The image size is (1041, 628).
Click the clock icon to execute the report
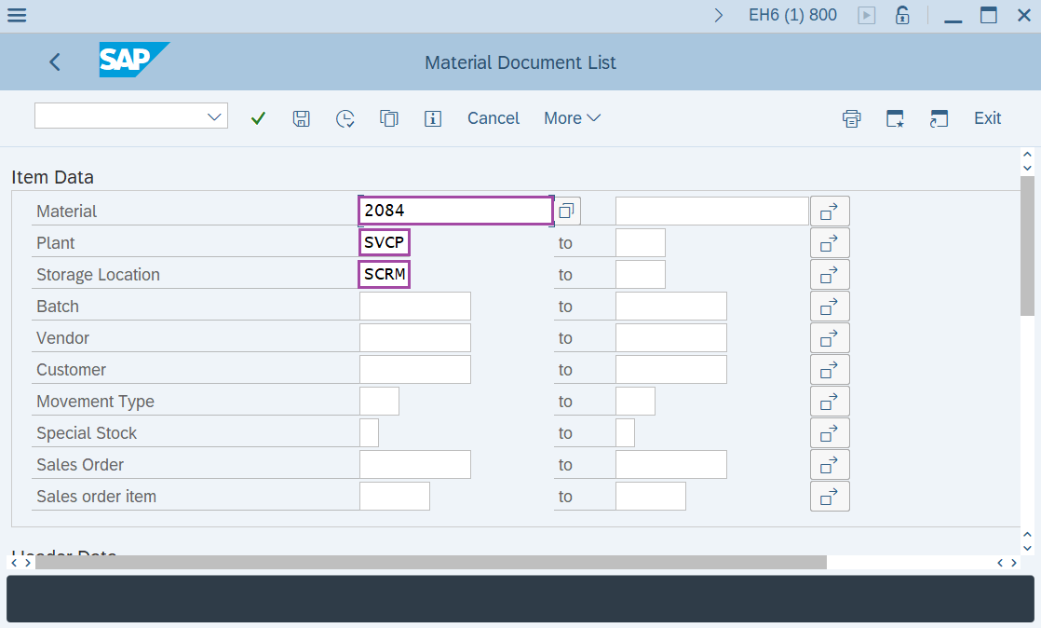click(345, 118)
